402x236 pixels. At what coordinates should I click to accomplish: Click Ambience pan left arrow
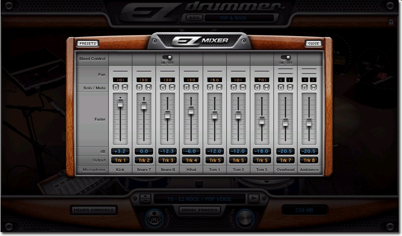coord(305,80)
